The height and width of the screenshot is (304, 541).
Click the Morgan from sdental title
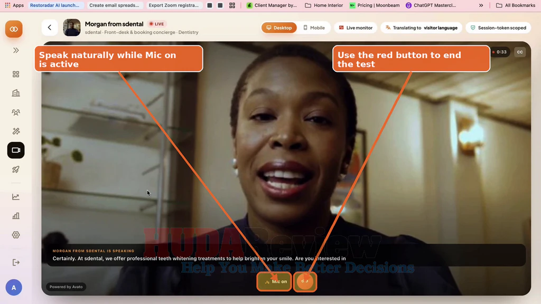114,24
